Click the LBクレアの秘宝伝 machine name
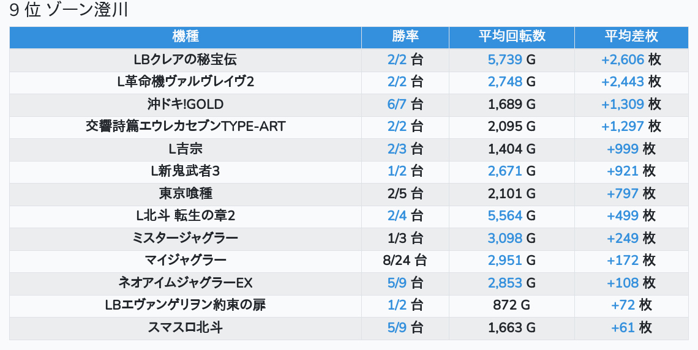This screenshot has width=698, height=350. (185, 59)
